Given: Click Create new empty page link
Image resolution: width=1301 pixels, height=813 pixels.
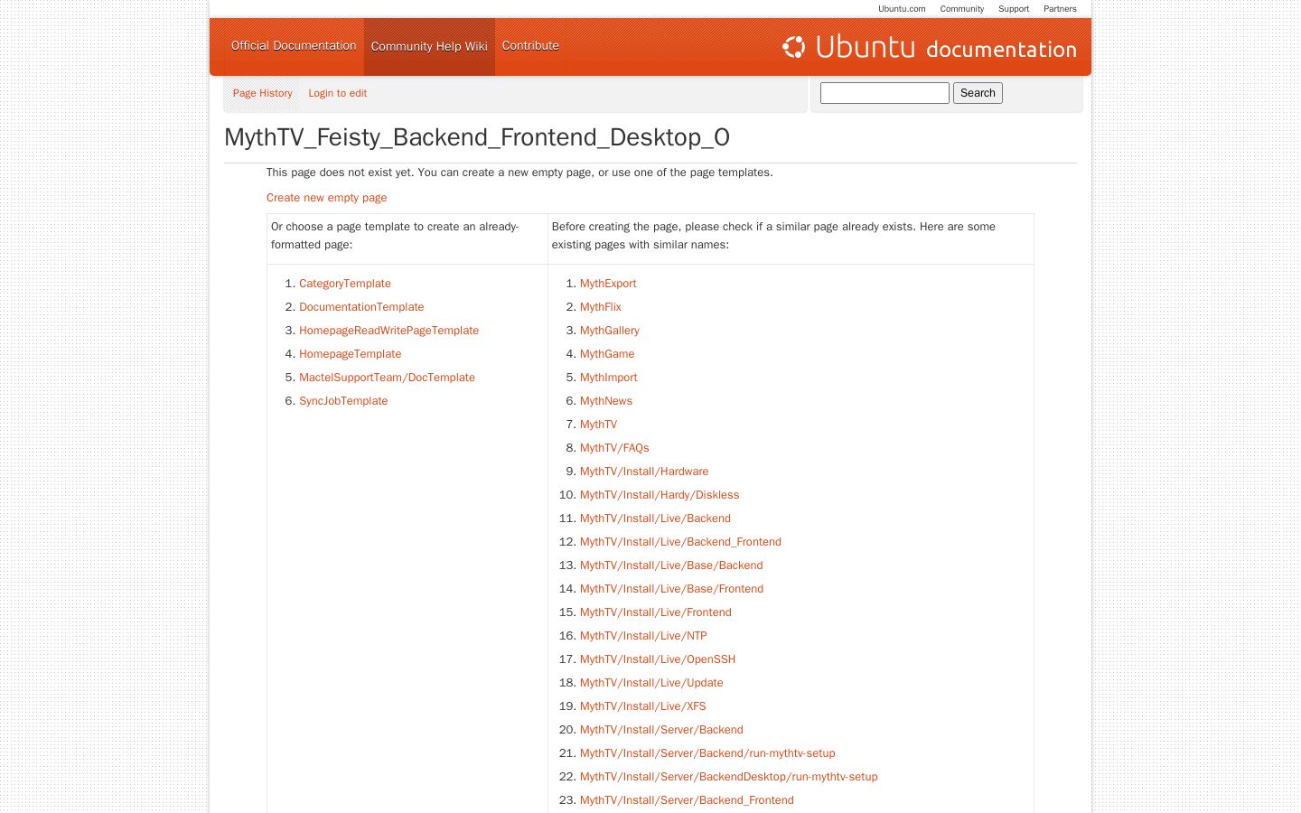Looking at the screenshot, I should (326, 198).
